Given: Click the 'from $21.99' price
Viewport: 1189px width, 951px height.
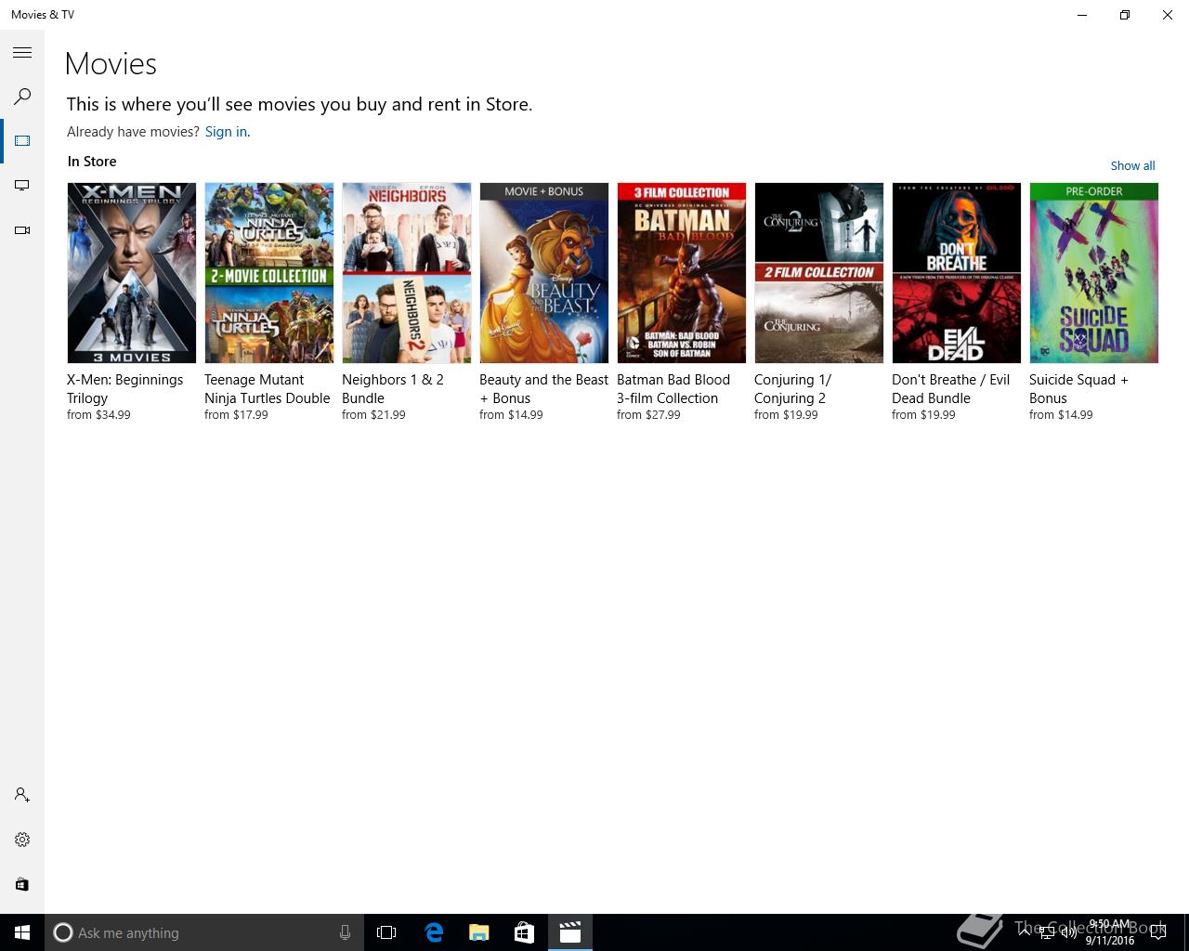Looking at the screenshot, I should pyautogui.click(x=373, y=415).
